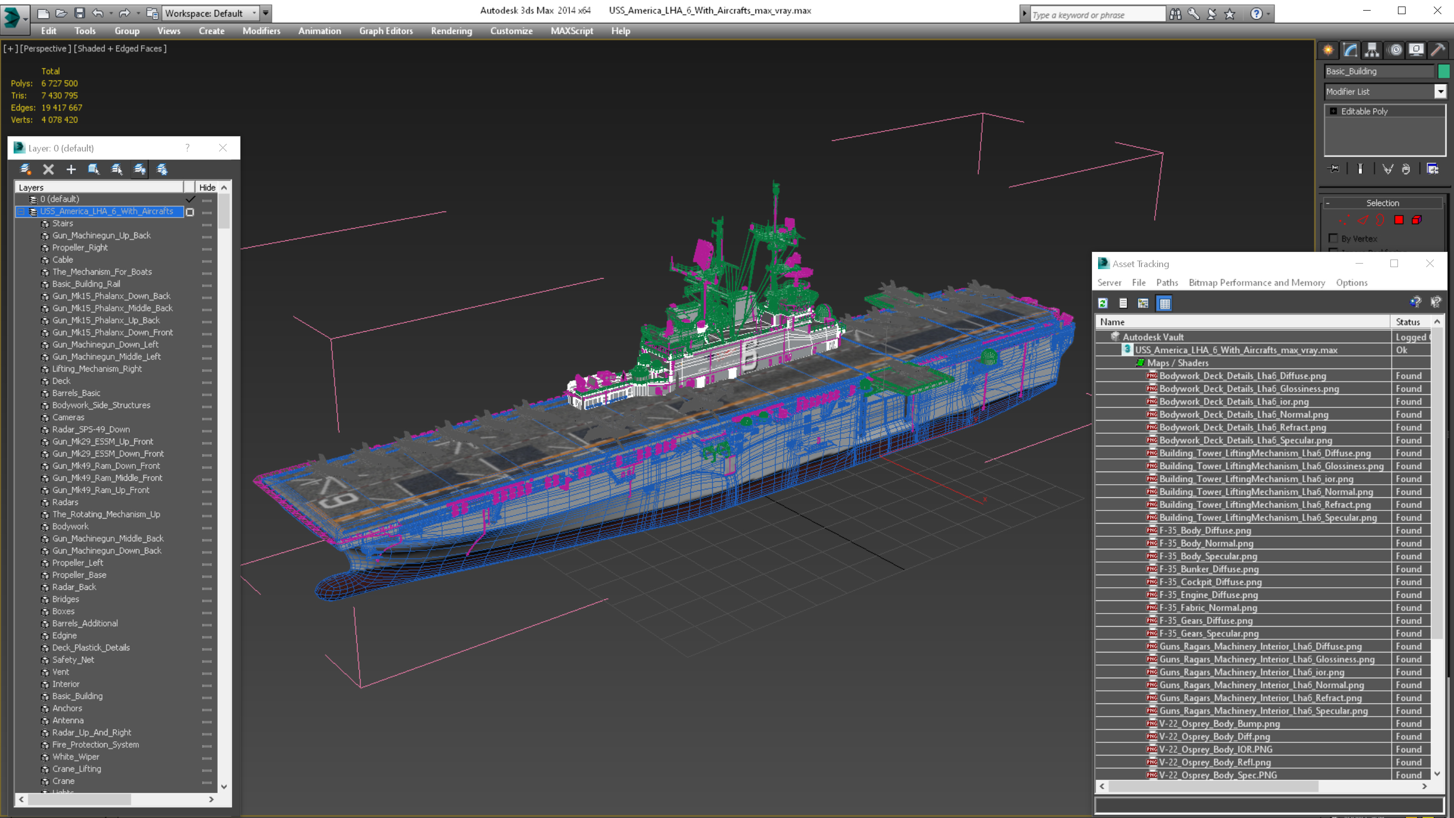The width and height of the screenshot is (1454, 818).
Task: Click the Name column header in Asset Tracking
Action: [1242, 322]
